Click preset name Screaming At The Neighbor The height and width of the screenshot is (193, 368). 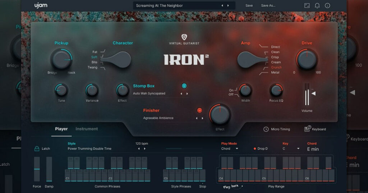159,6
